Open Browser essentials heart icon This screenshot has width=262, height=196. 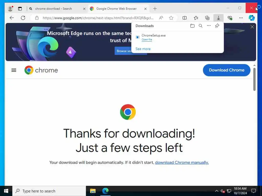pyautogui.click(x=230, y=18)
